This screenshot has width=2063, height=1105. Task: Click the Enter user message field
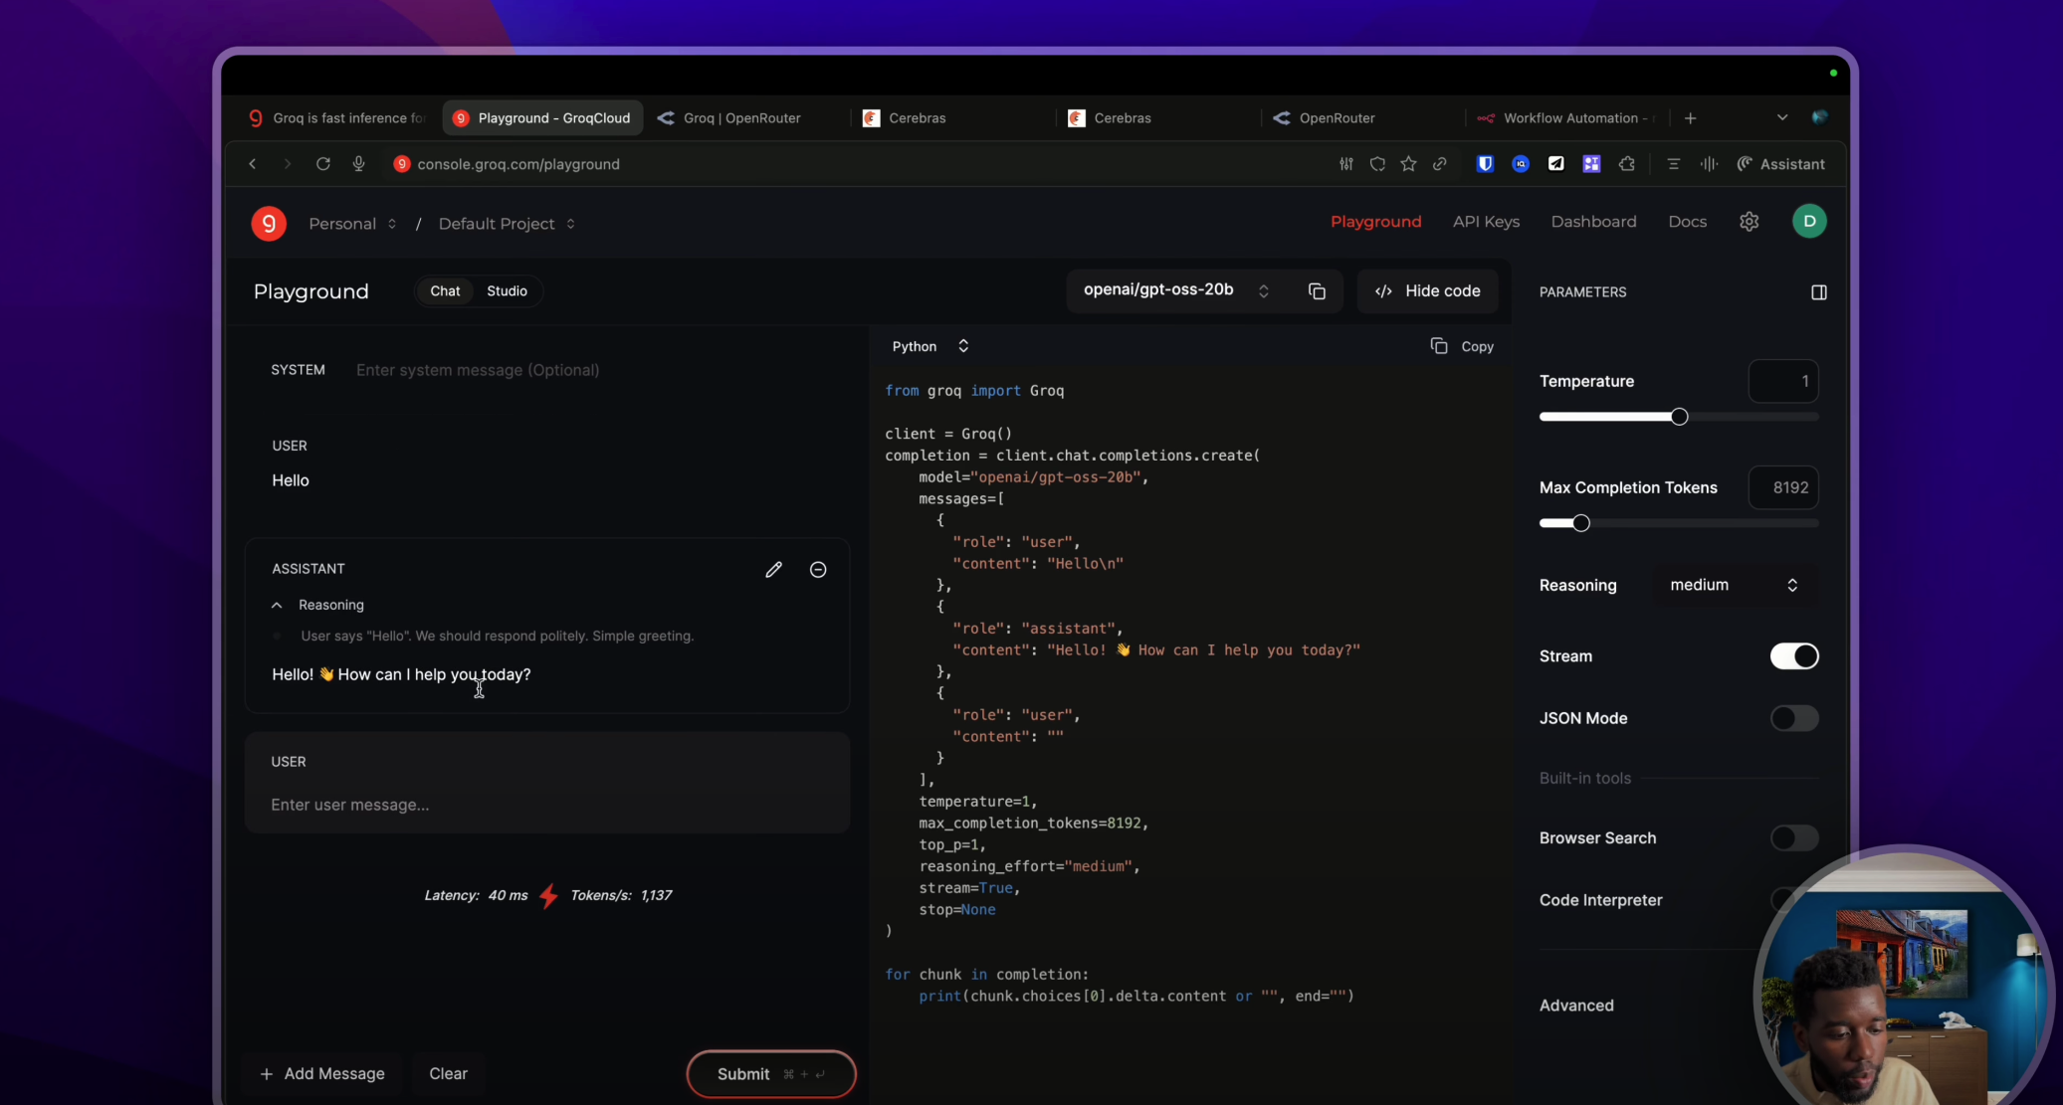coord(547,805)
